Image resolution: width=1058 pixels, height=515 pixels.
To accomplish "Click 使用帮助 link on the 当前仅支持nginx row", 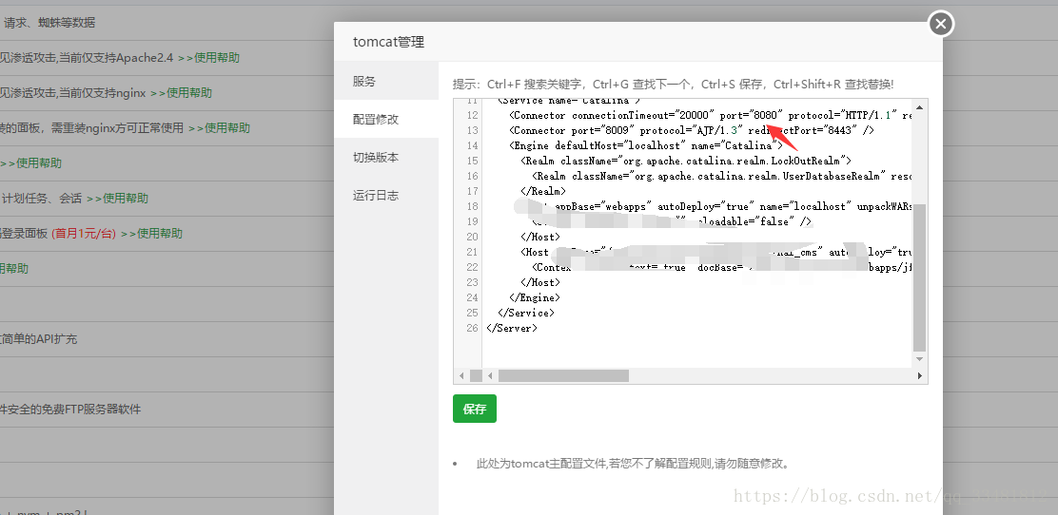I will (x=189, y=92).
